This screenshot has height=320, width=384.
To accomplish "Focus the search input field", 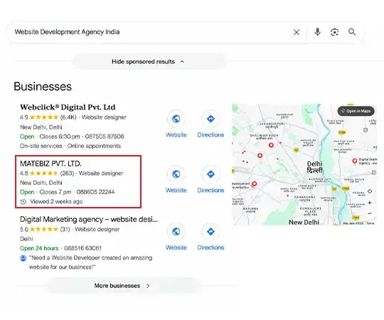I will [152, 32].
